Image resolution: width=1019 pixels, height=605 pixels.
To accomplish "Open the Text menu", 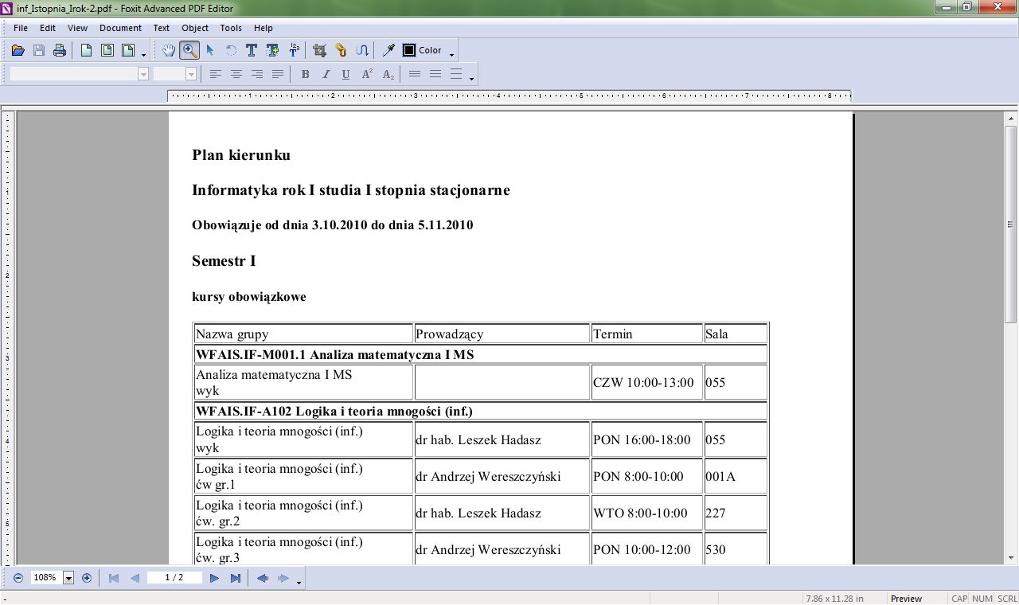I will 162,28.
